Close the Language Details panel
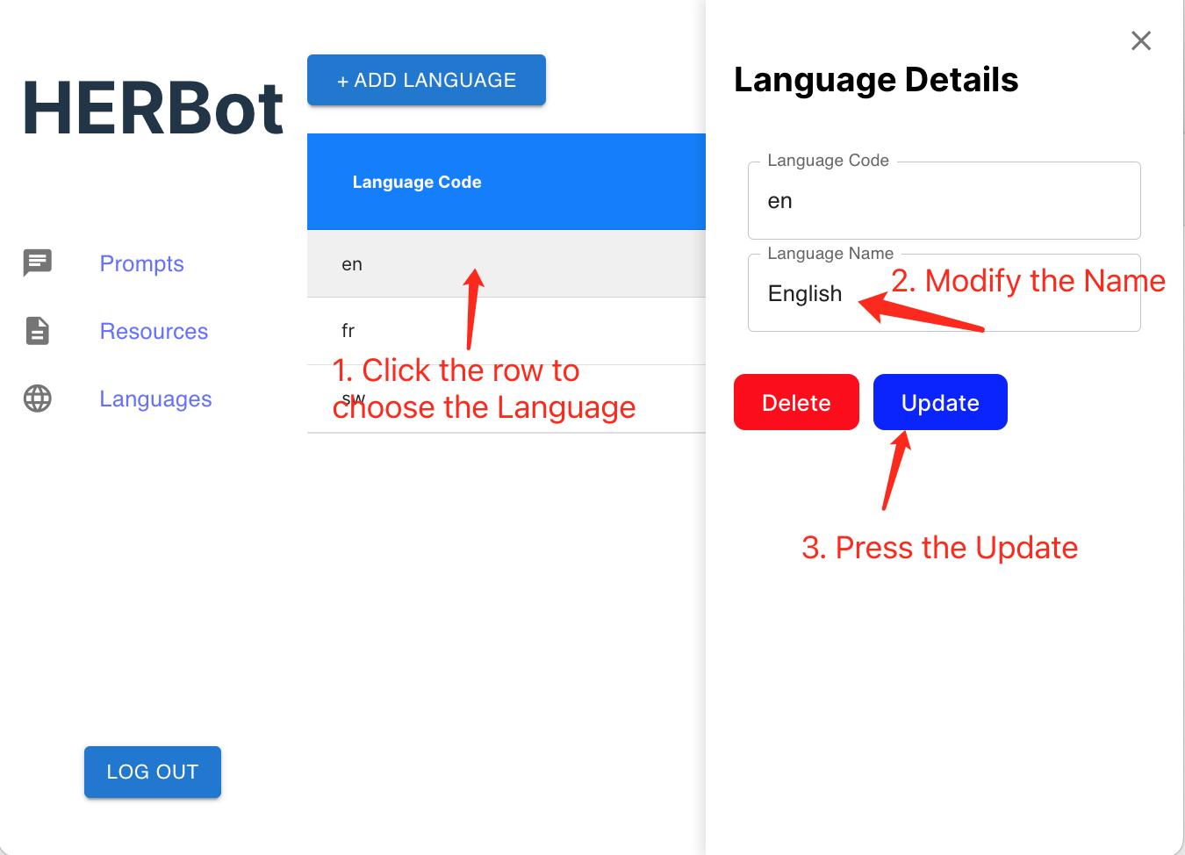1185x855 pixels. coord(1140,40)
